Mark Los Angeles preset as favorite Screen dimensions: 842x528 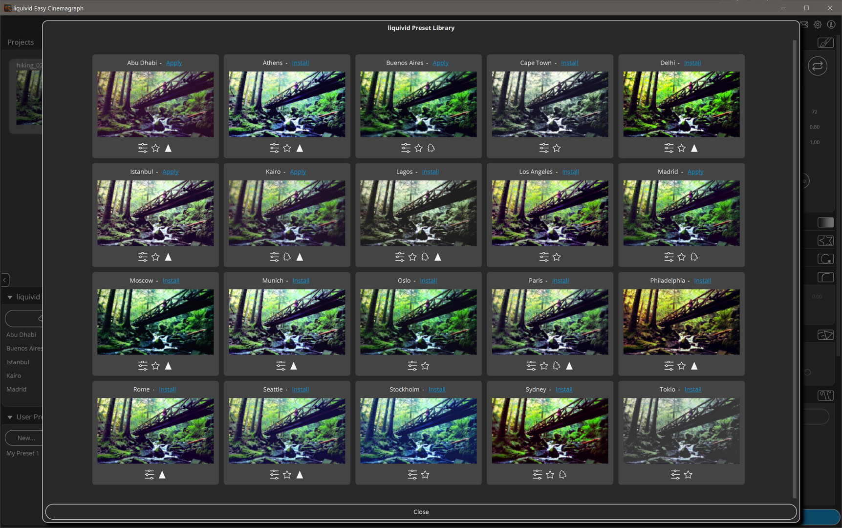click(x=557, y=257)
